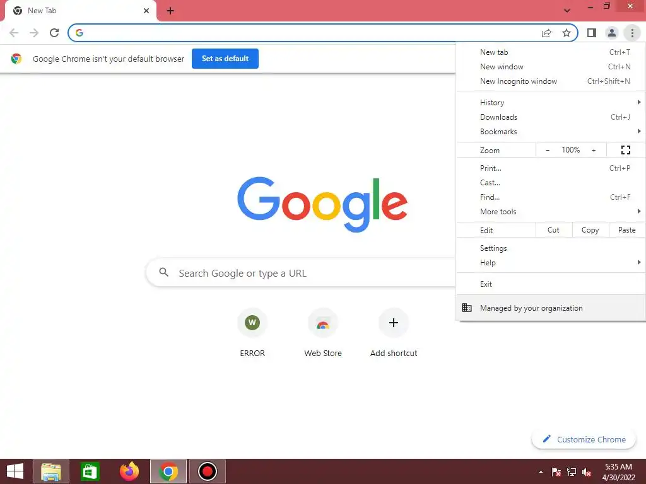Open the Web Store shortcut

[x=323, y=331]
